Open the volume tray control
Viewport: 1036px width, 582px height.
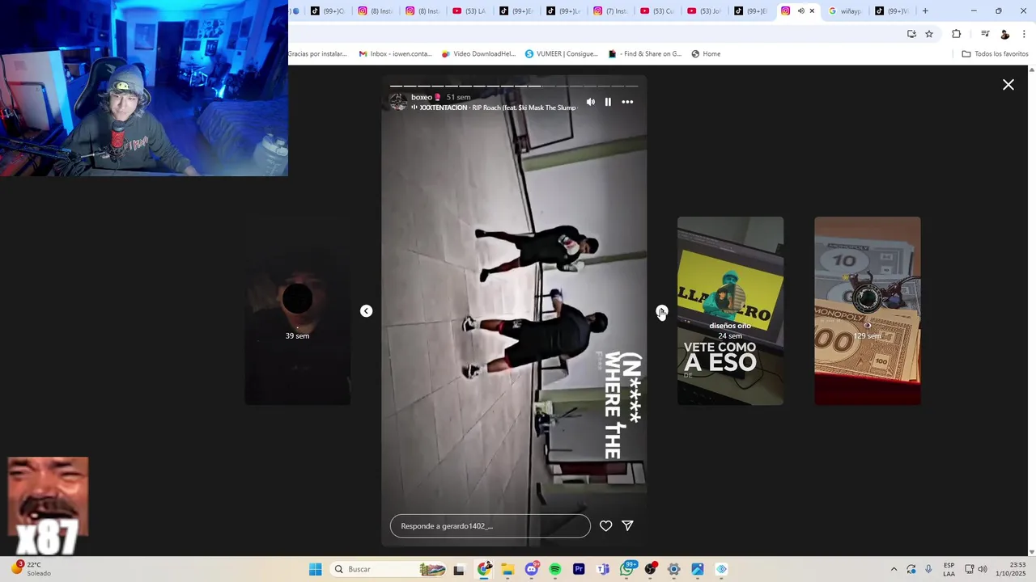(x=983, y=569)
